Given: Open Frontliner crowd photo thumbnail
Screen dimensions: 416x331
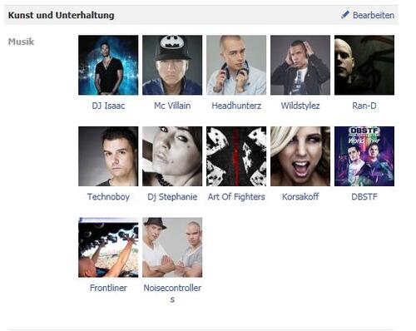Looking at the screenshot, I should point(108,248).
